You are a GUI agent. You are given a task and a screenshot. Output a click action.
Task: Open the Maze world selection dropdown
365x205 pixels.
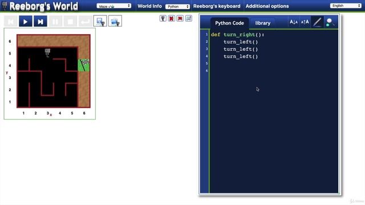[114, 6]
